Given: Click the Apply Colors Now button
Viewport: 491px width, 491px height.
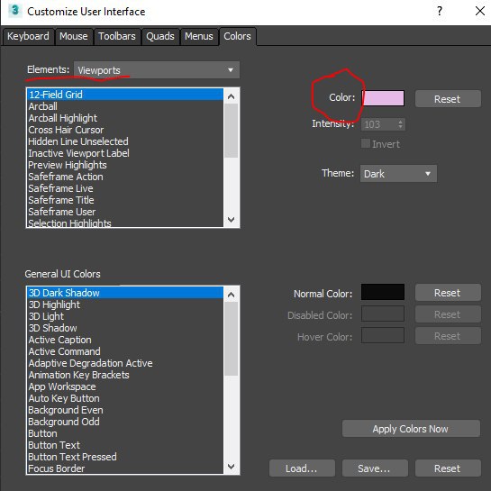Looking at the screenshot, I should [411, 429].
